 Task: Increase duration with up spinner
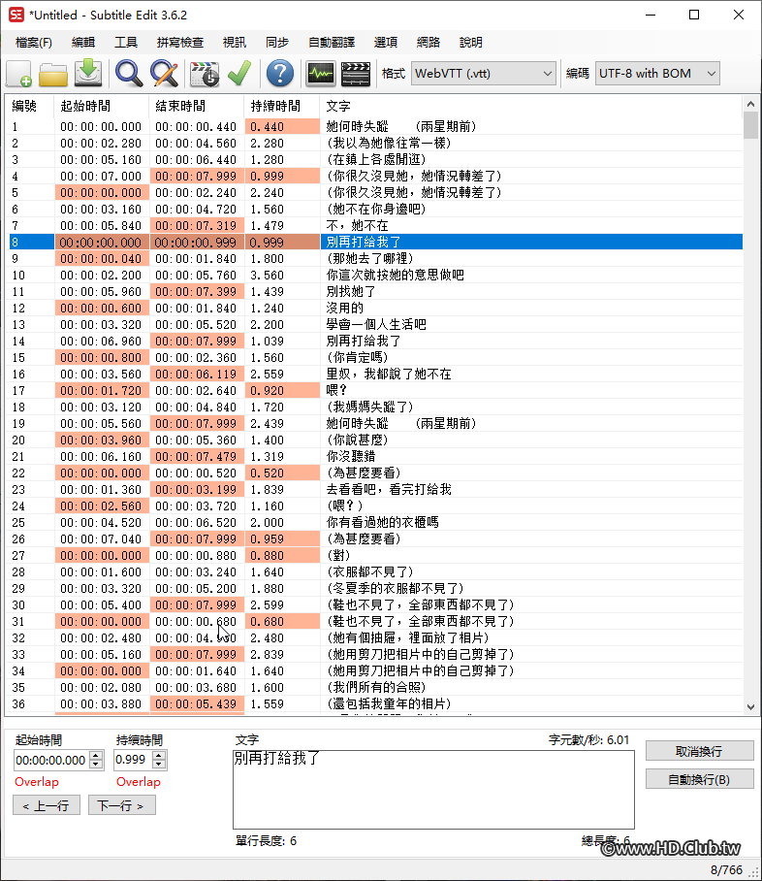point(159,755)
